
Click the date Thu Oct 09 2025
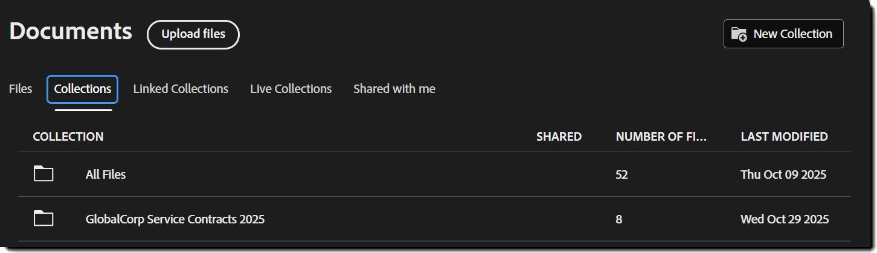(x=783, y=175)
